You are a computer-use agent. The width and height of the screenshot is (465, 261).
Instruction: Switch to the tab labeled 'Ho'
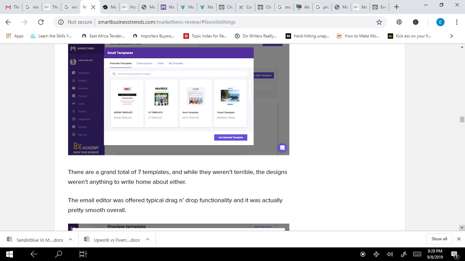[x=129, y=7]
